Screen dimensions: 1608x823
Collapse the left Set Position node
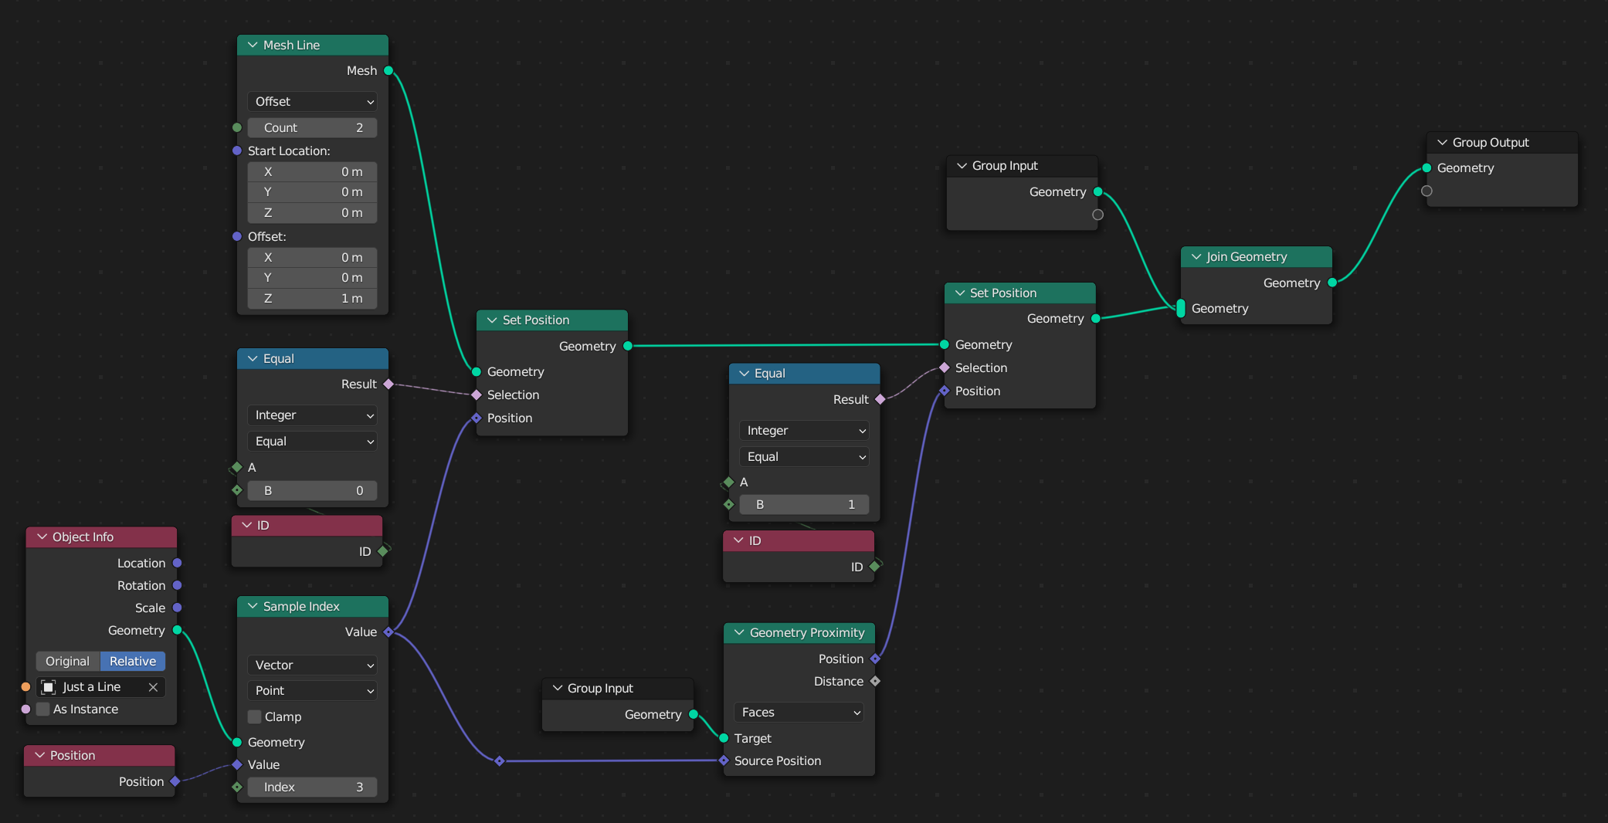(x=492, y=320)
